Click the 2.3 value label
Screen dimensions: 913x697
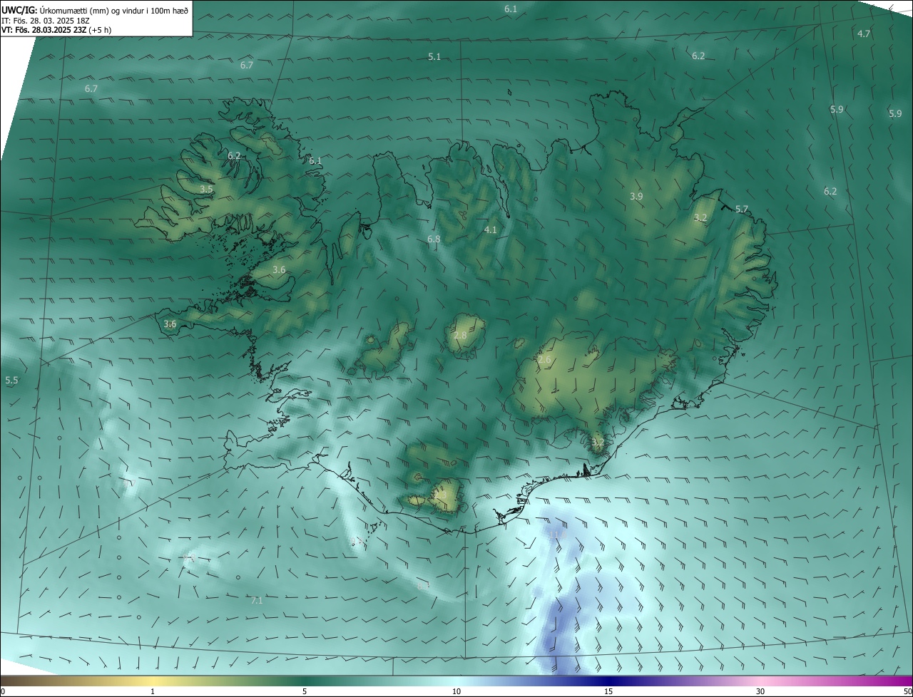click(x=441, y=494)
